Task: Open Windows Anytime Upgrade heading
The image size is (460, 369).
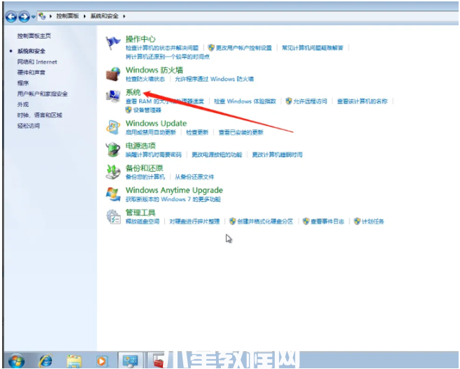Action: 174,190
